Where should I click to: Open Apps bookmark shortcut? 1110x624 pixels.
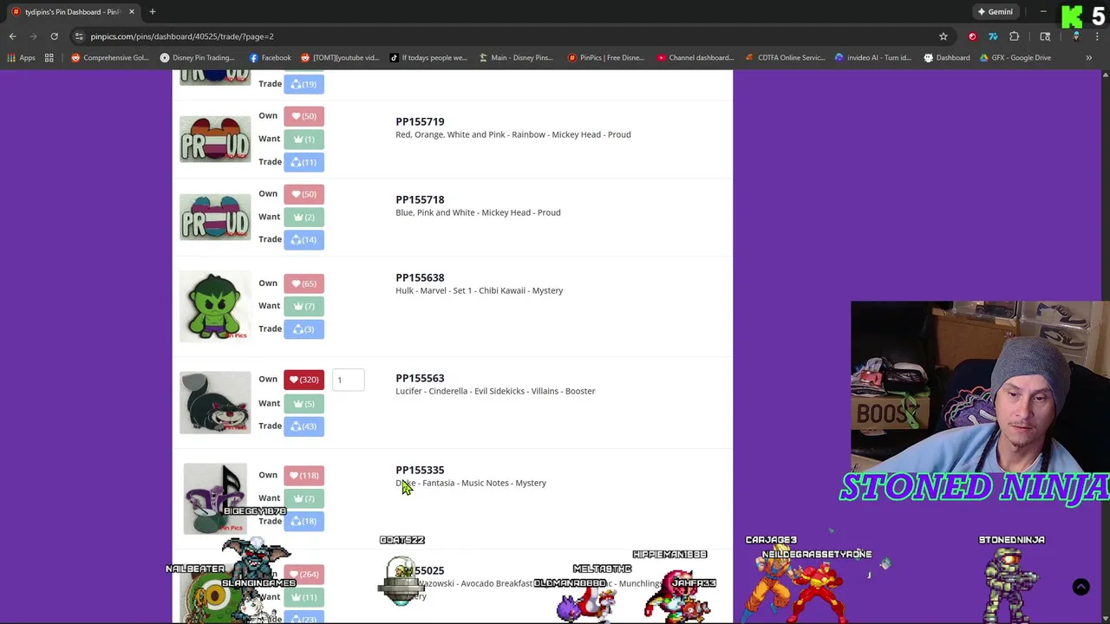pos(20,58)
